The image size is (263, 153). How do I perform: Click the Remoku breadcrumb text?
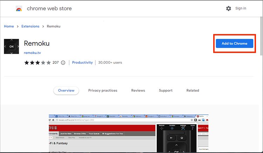click(54, 26)
